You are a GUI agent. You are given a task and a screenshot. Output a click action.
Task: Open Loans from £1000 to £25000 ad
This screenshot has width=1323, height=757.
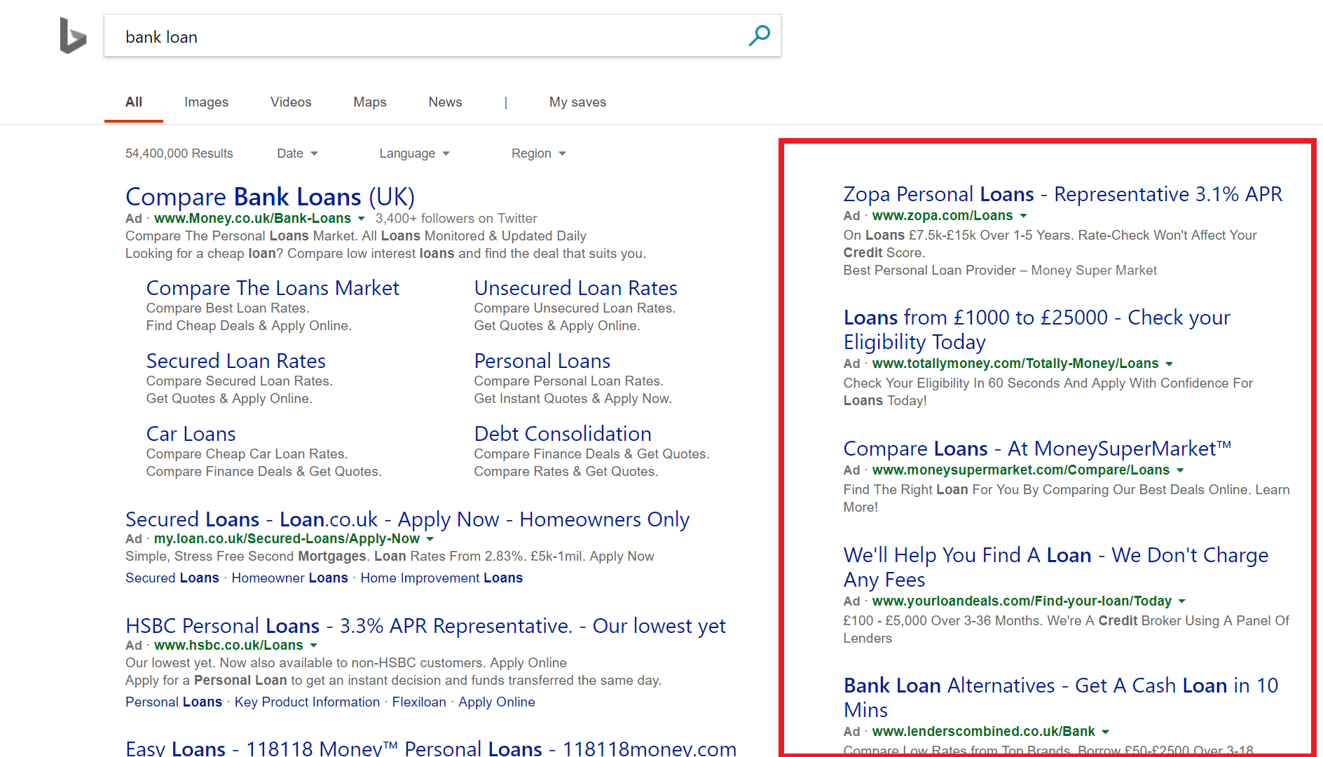click(x=1037, y=329)
